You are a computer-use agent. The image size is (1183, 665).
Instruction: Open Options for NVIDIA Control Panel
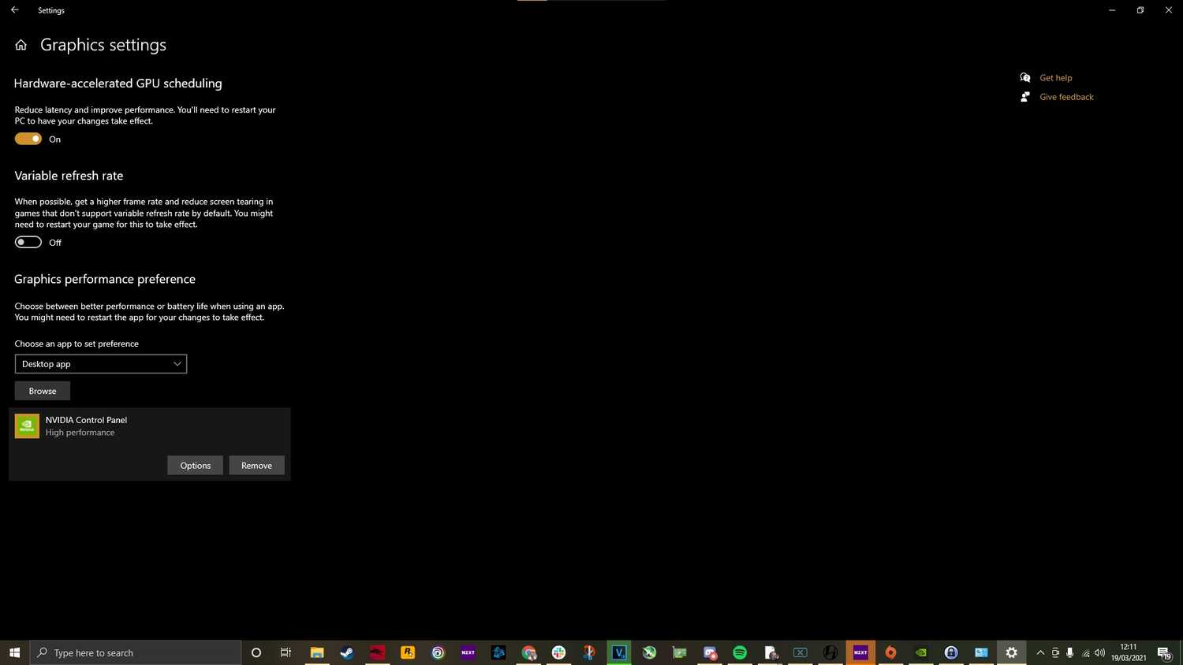pyautogui.click(x=195, y=466)
